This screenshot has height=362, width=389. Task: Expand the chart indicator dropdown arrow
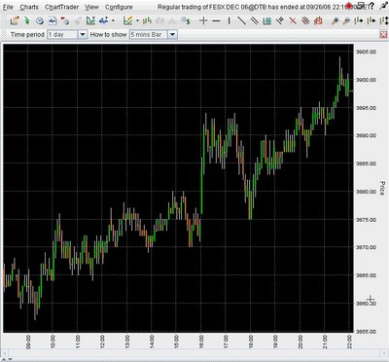coord(137,20)
